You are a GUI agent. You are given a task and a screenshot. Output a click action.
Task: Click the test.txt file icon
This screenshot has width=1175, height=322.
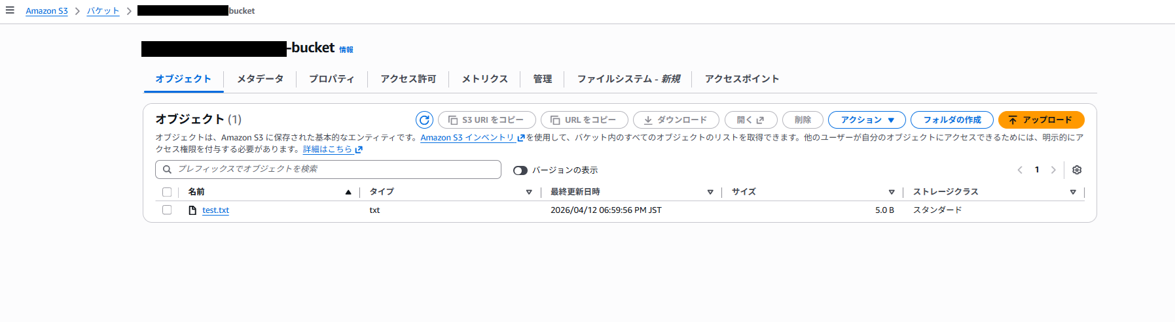(x=192, y=210)
